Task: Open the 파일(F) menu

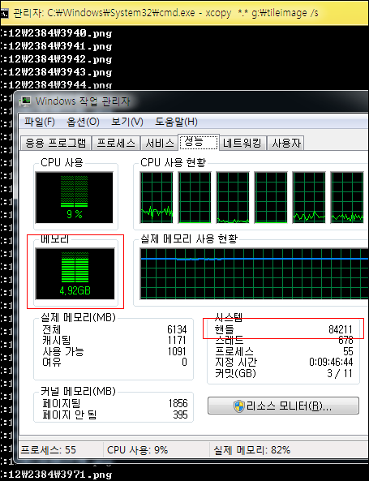Action: (x=40, y=122)
